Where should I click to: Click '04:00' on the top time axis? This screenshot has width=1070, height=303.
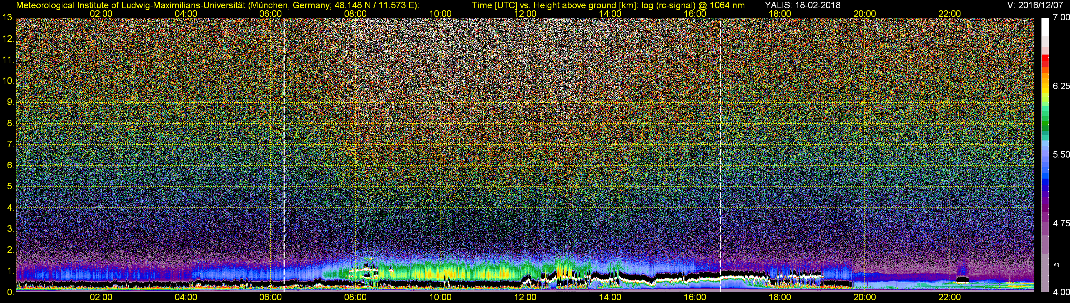click(186, 14)
